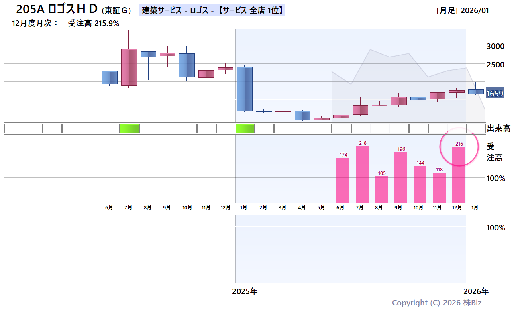The width and height of the screenshot is (522, 309).
Task: Select the 1659 current price label
Action: coord(495,92)
